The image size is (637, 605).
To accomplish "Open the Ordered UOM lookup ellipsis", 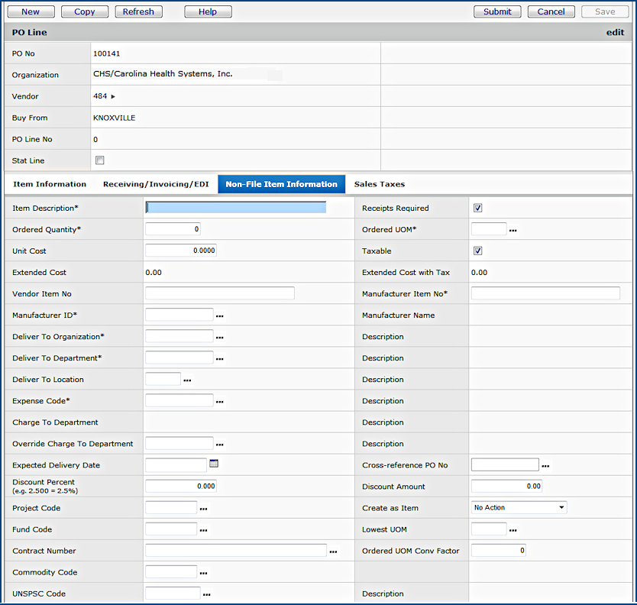I will click(x=513, y=230).
